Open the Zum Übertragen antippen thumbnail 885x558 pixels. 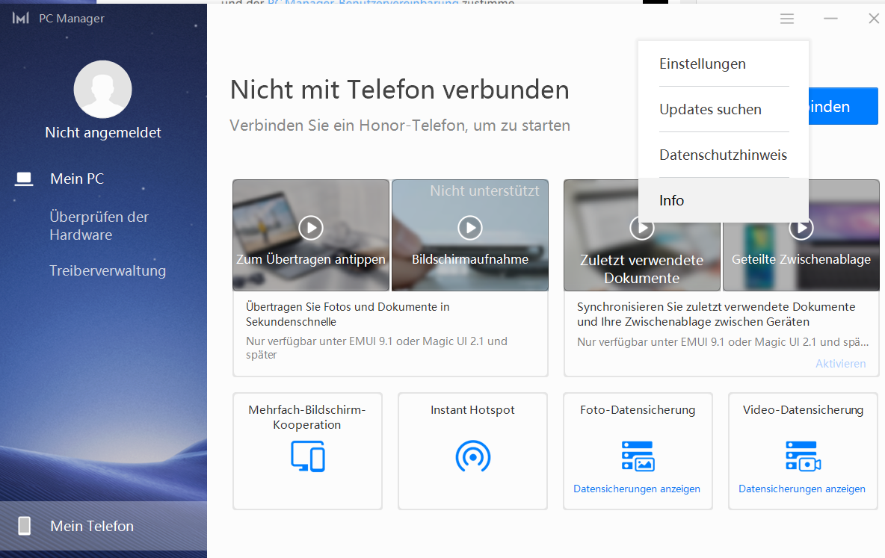pyautogui.click(x=311, y=235)
